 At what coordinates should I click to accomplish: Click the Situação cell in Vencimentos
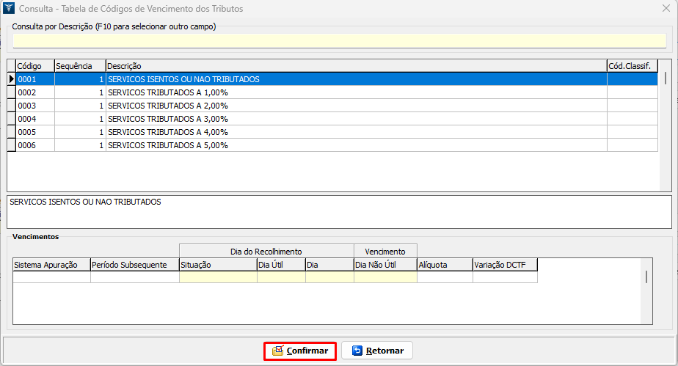point(217,277)
